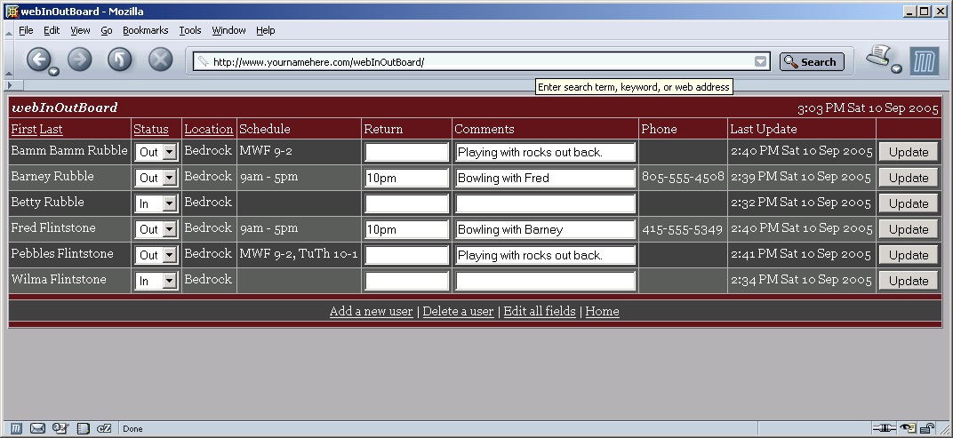
Task: Open Wilma Flintstone's status dropdown
Action: 156,281
